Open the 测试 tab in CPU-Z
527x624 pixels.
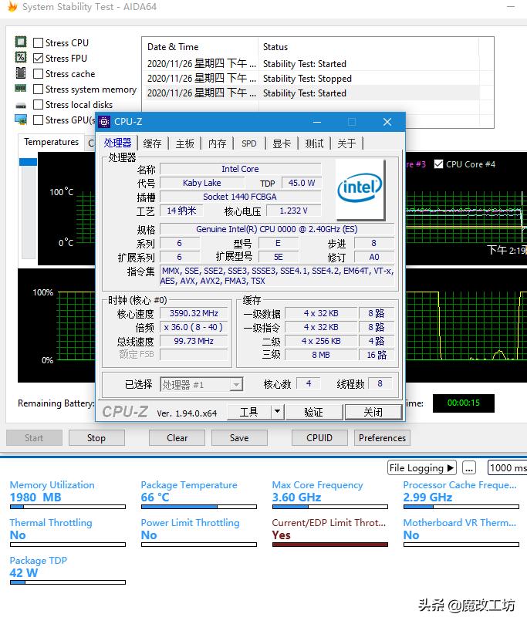pyautogui.click(x=315, y=143)
